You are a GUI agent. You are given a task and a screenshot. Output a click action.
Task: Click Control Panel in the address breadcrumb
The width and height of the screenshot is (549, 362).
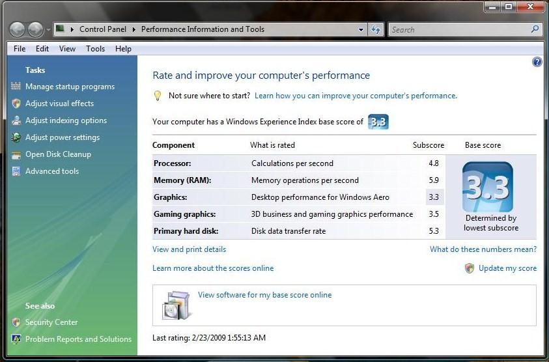pos(103,29)
